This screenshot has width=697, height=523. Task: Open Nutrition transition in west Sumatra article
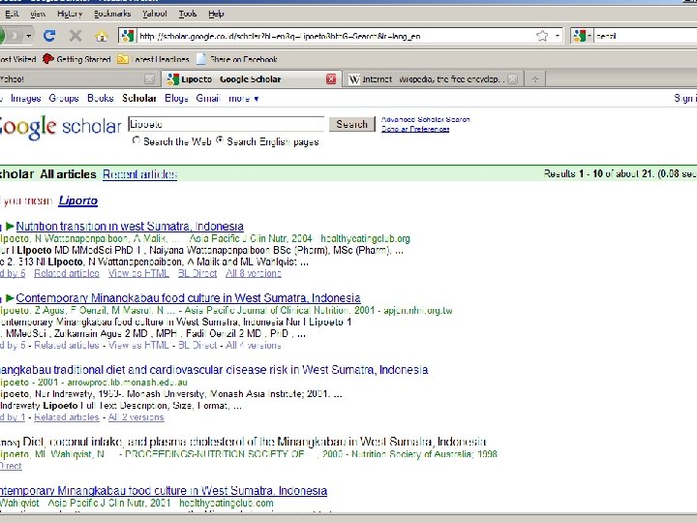(130, 227)
